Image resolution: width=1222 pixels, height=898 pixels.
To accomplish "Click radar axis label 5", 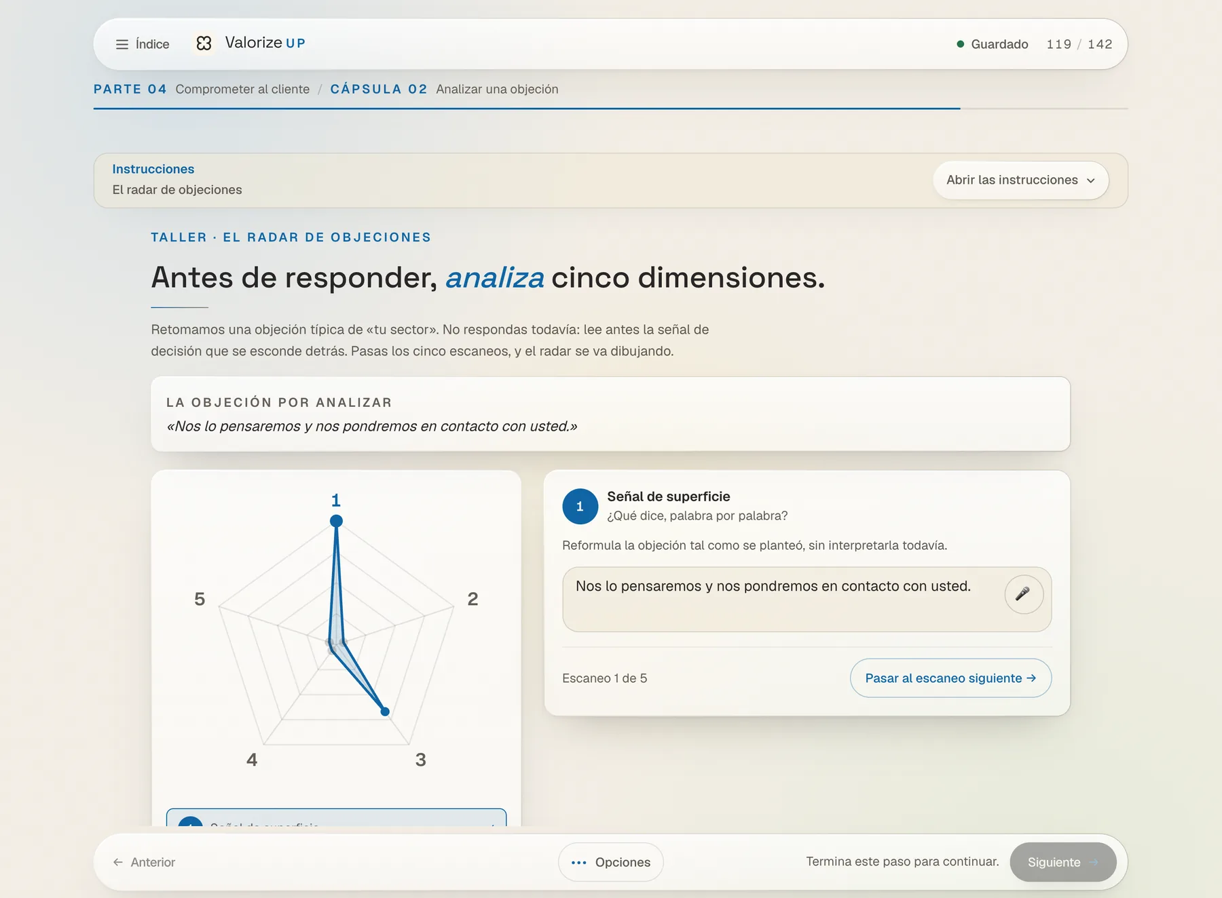I will point(200,599).
